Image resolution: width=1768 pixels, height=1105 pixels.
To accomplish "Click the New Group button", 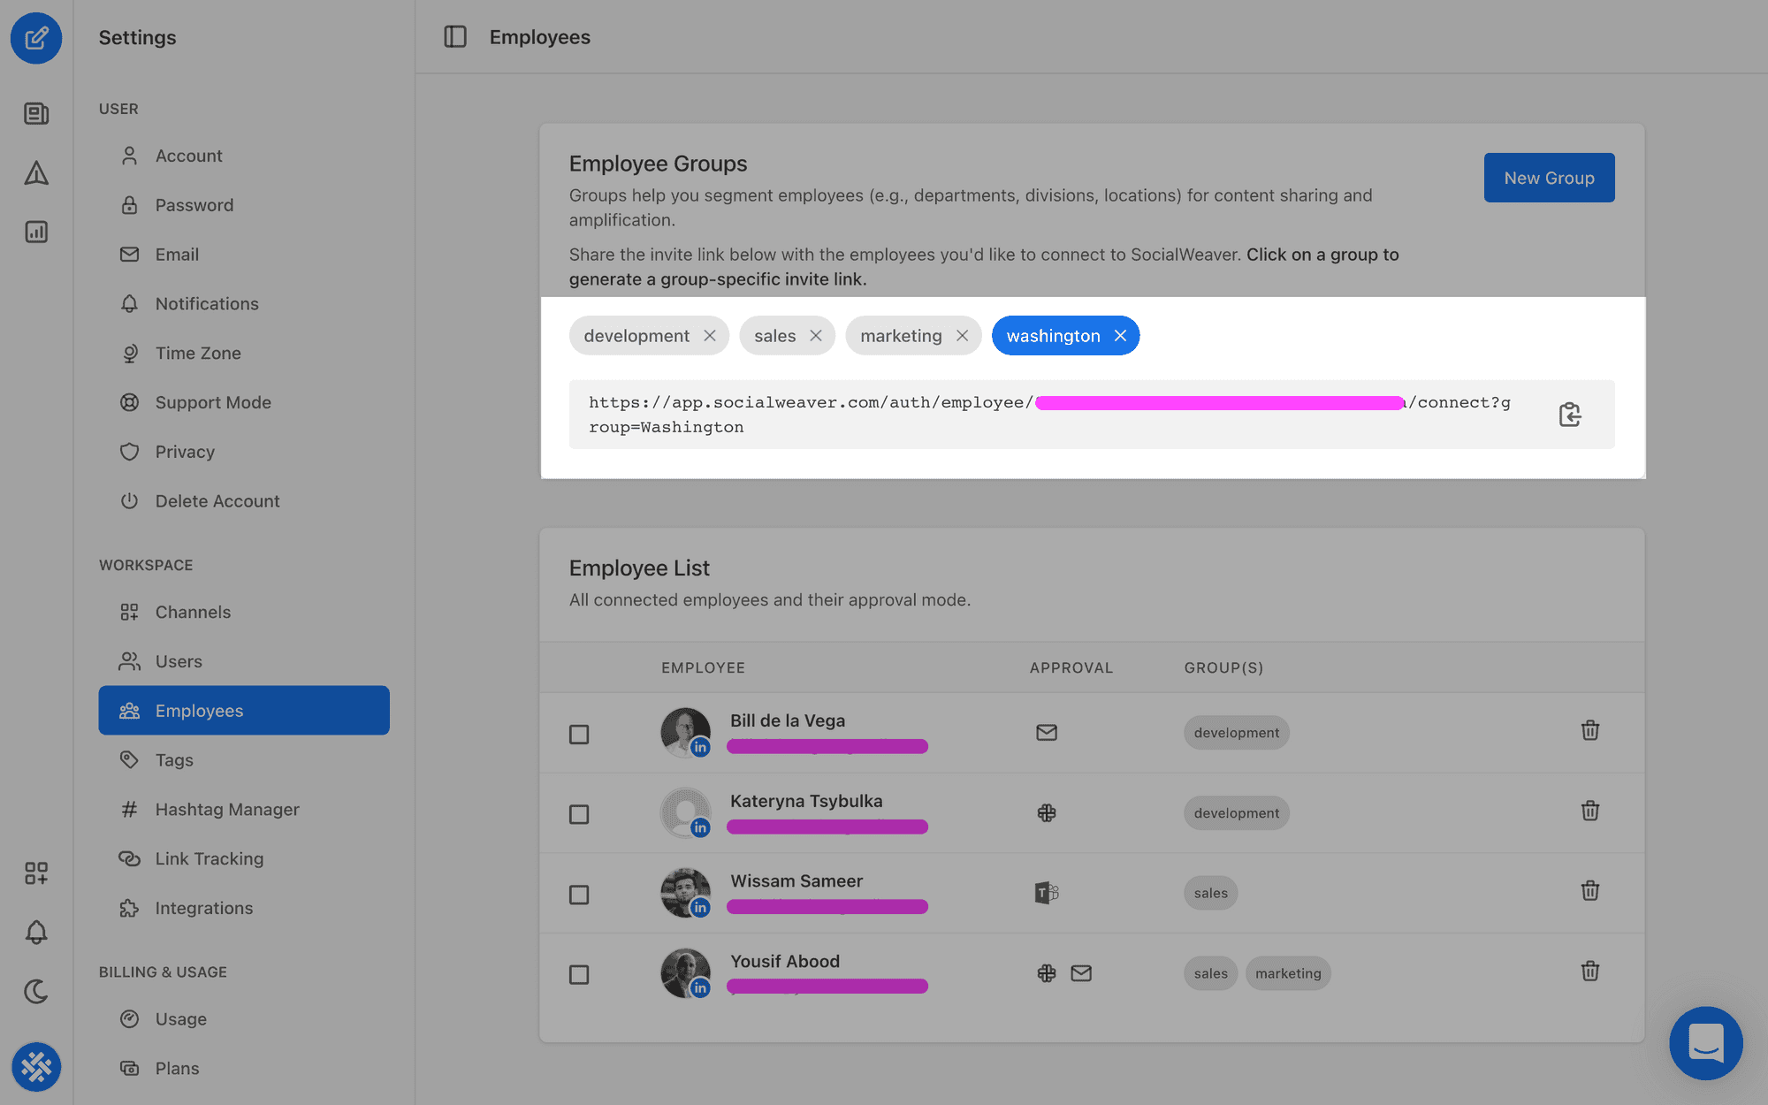I will coord(1549,178).
